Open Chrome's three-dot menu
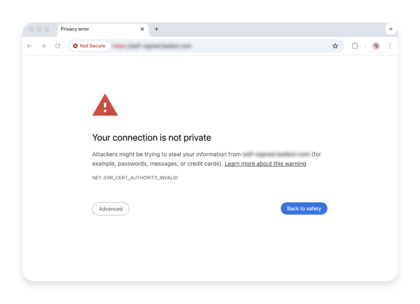The width and height of the screenshot is (420, 304). point(390,46)
